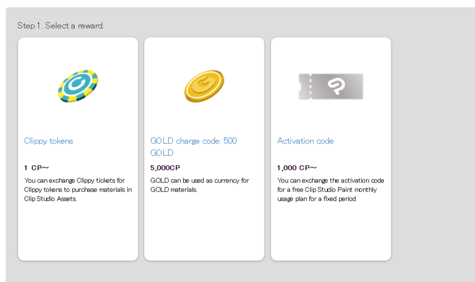Click the 5,000CP price label
Viewport: 475px width, 282px height.
pos(165,168)
